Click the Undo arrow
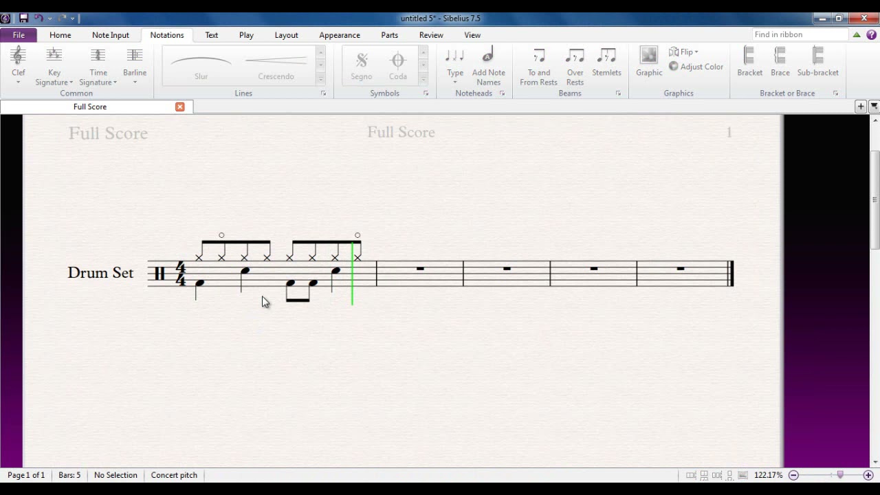Viewport: 880px width, 495px height. pyautogui.click(x=38, y=19)
